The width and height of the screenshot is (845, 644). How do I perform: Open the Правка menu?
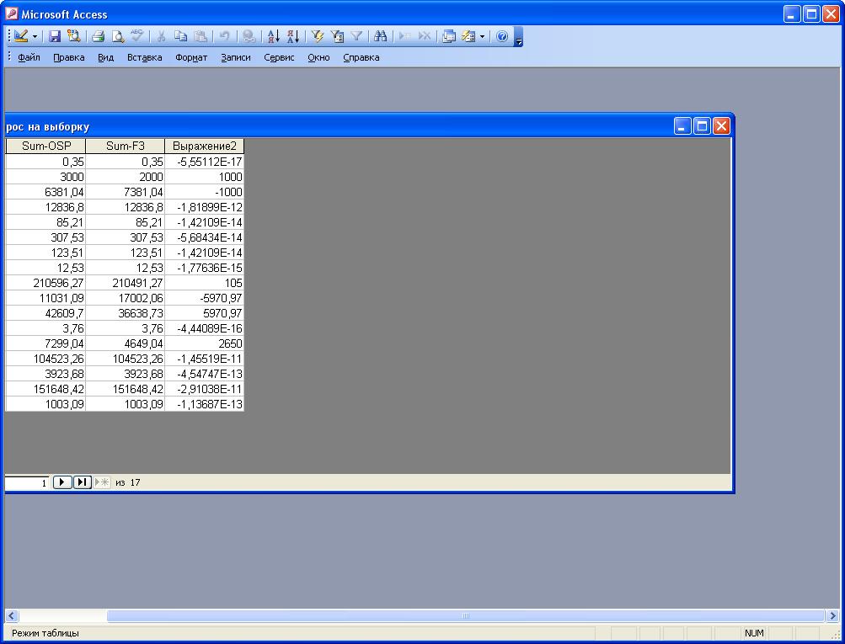click(68, 57)
